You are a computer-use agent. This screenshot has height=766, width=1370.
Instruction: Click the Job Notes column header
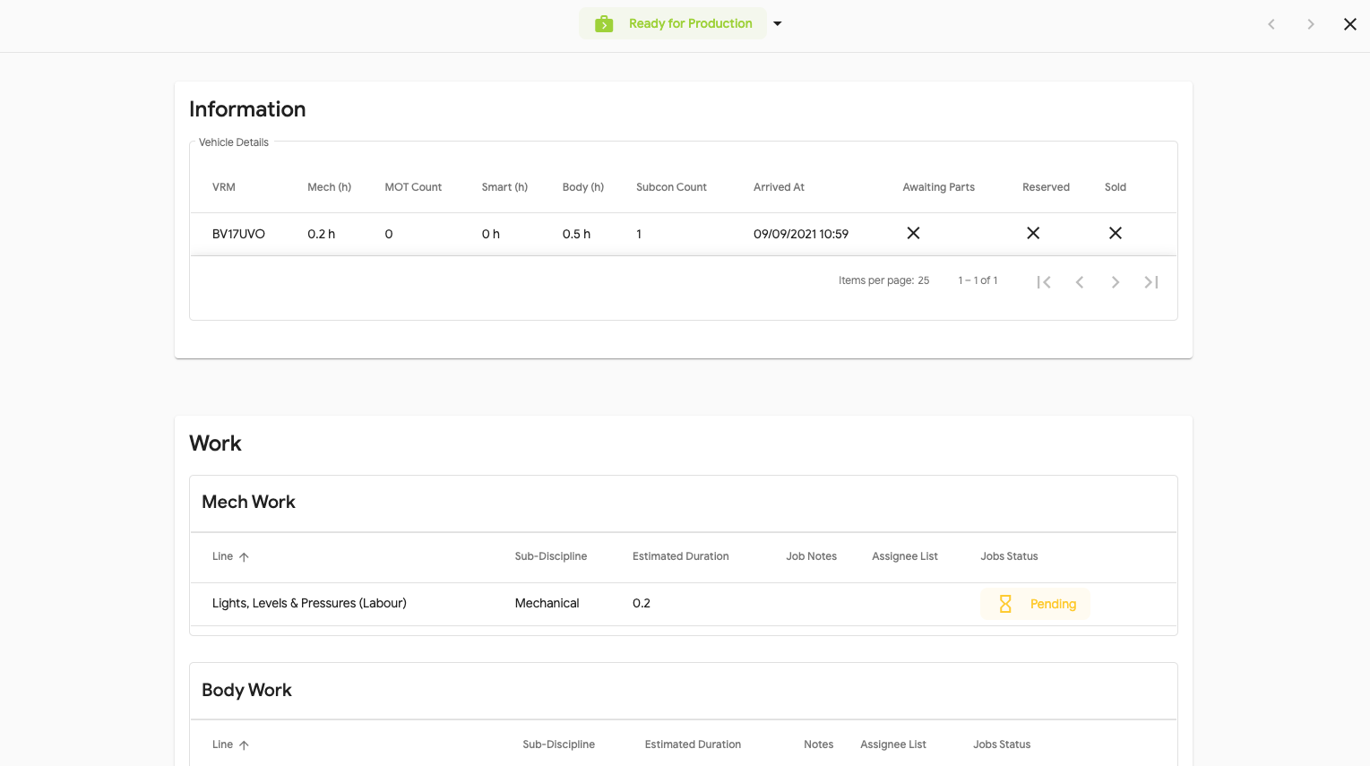812,556
